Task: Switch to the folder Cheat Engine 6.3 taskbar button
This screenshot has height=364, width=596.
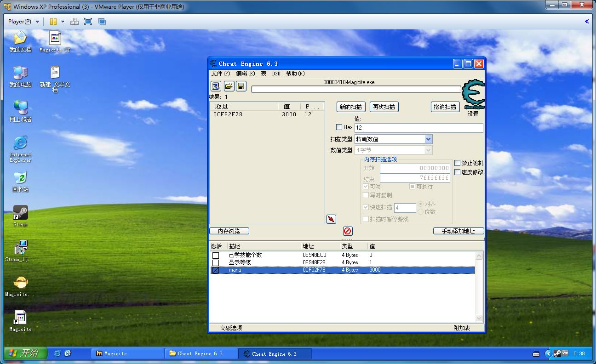Action: (x=201, y=353)
